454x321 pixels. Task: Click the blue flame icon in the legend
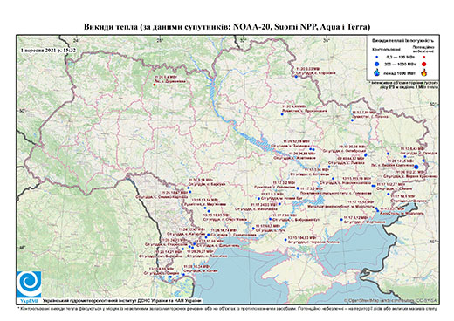[x=377, y=72]
